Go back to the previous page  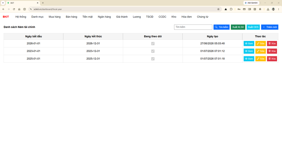3,9
